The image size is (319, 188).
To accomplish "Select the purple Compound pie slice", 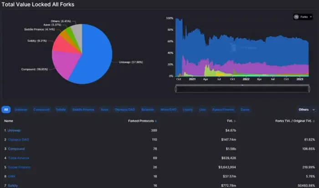I will coord(64,63).
